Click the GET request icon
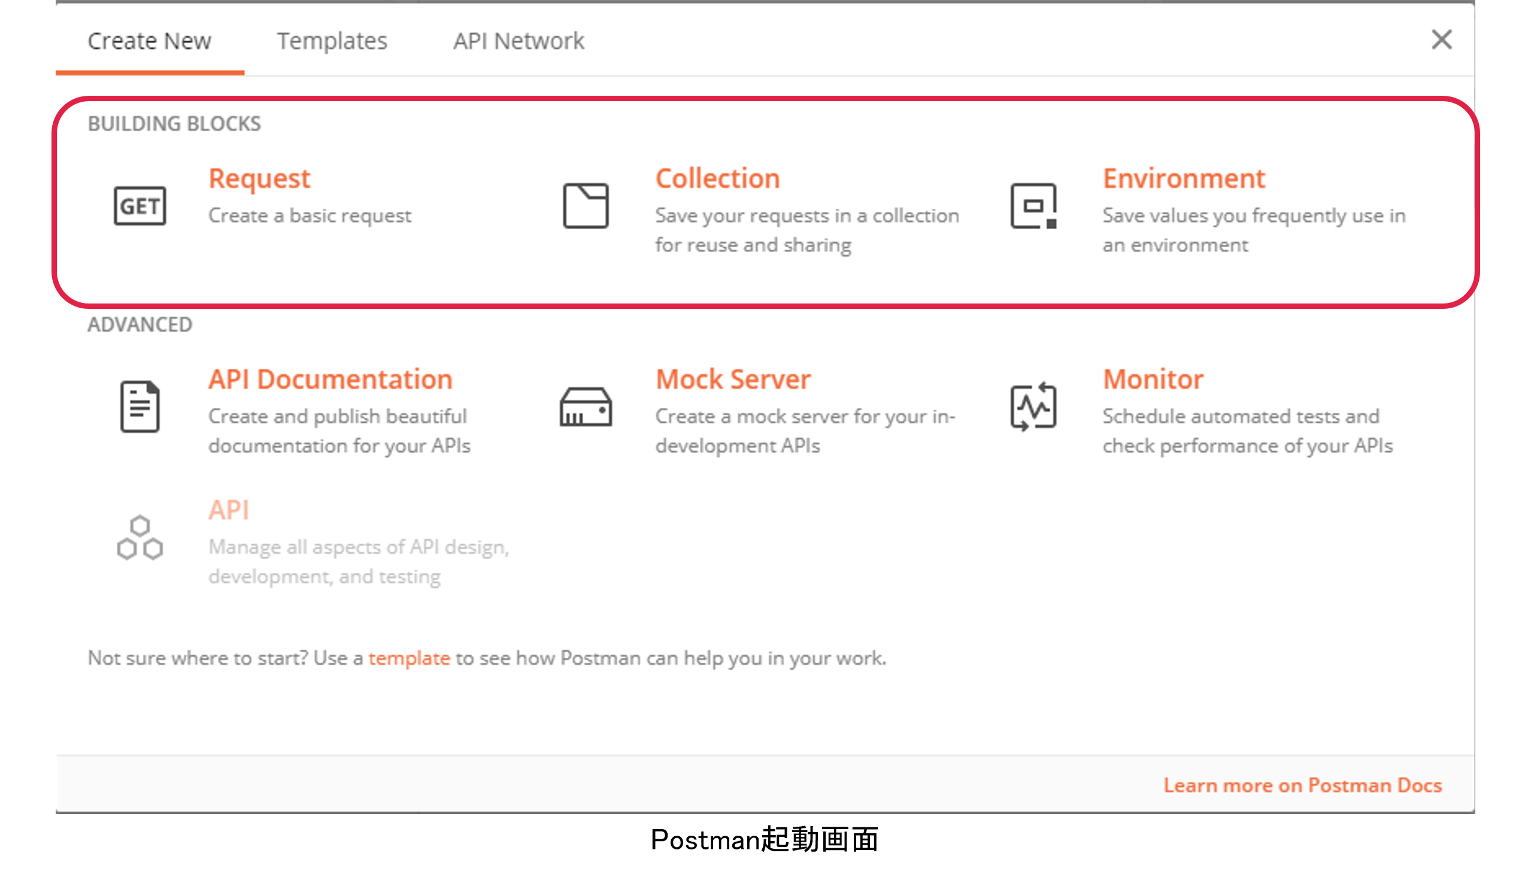Viewport: 1531px width, 874px height. (140, 206)
